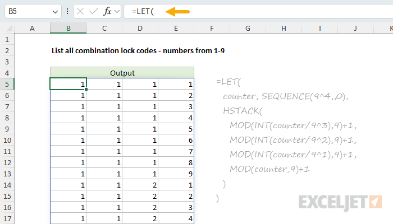The image size is (393, 224).
Task: Select row 13 header
Action: tap(7, 174)
